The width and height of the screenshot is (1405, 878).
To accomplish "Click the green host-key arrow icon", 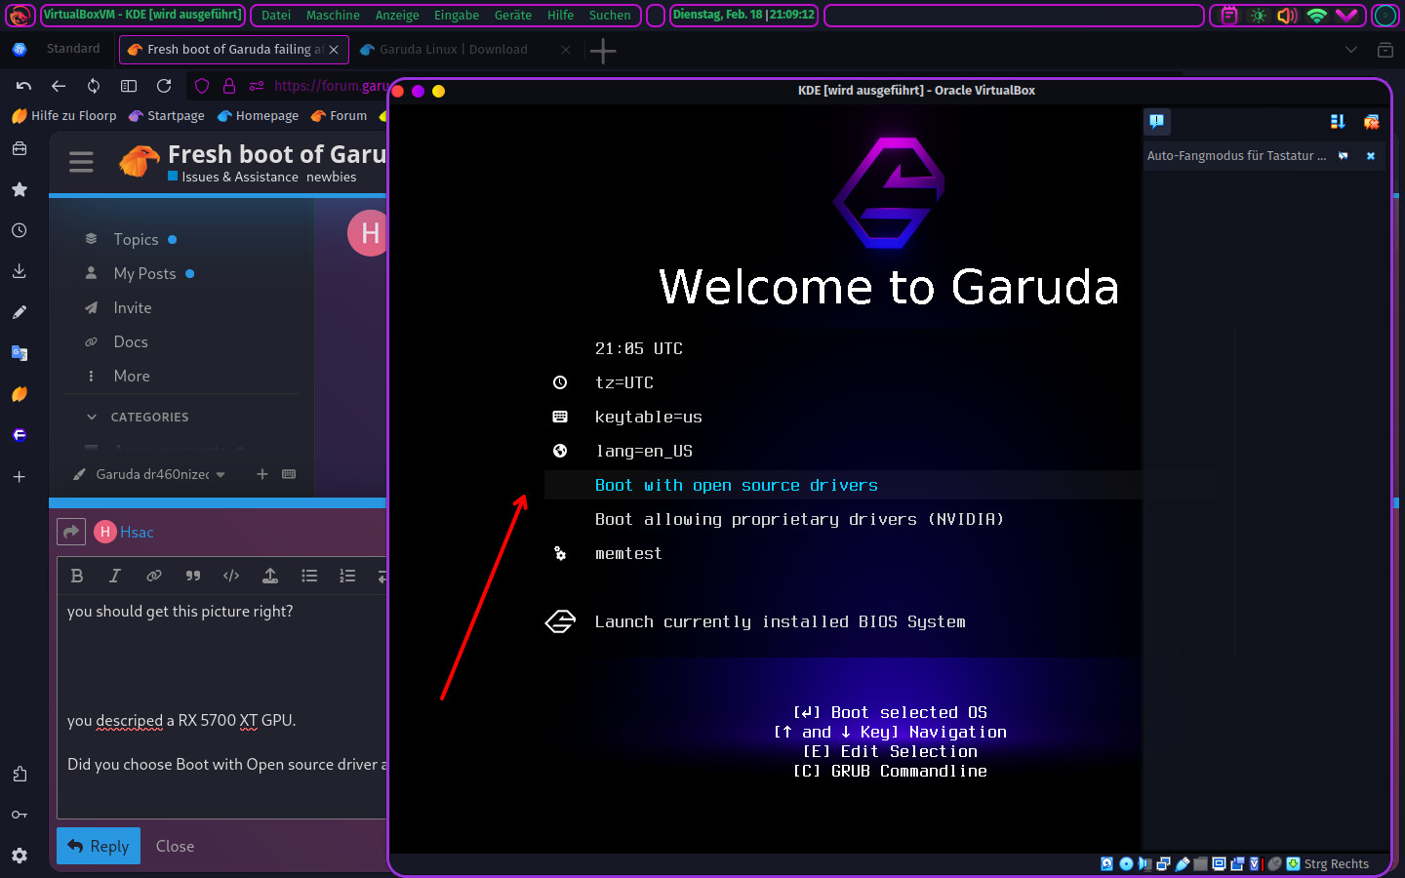I will (1293, 863).
